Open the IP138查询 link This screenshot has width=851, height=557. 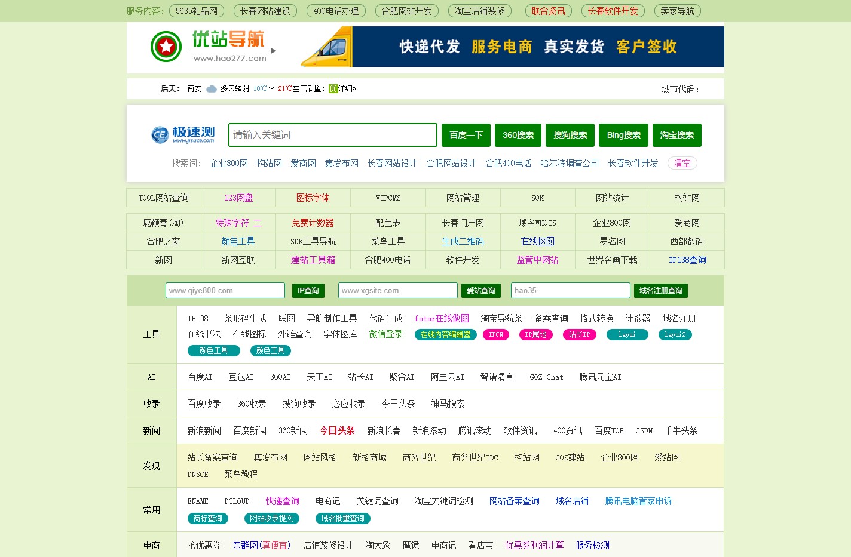(x=687, y=260)
